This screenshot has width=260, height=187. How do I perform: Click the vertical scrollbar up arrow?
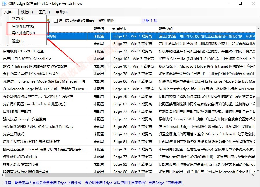[x=258, y=28]
